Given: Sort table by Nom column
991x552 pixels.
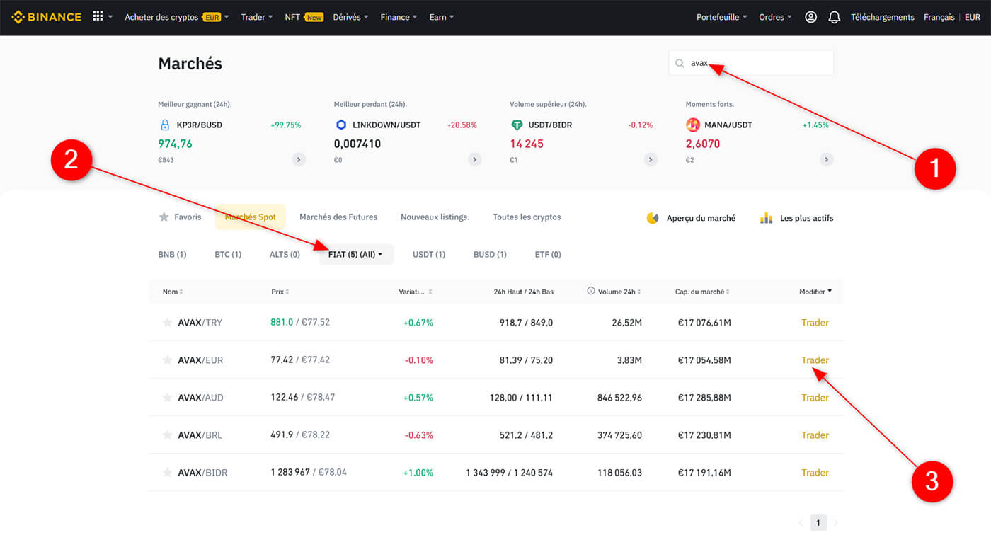Looking at the screenshot, I should tap(173, 292).
